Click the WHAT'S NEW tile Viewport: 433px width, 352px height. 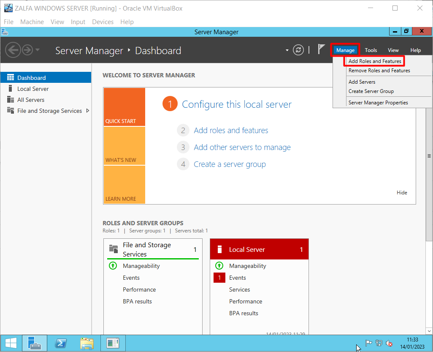[x=124, y=146]
